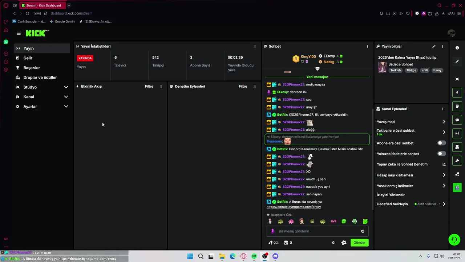Edit stream info with the pencil icon
Image resolution: width=465 pixels, height=262 pixels.
[434, 46]
